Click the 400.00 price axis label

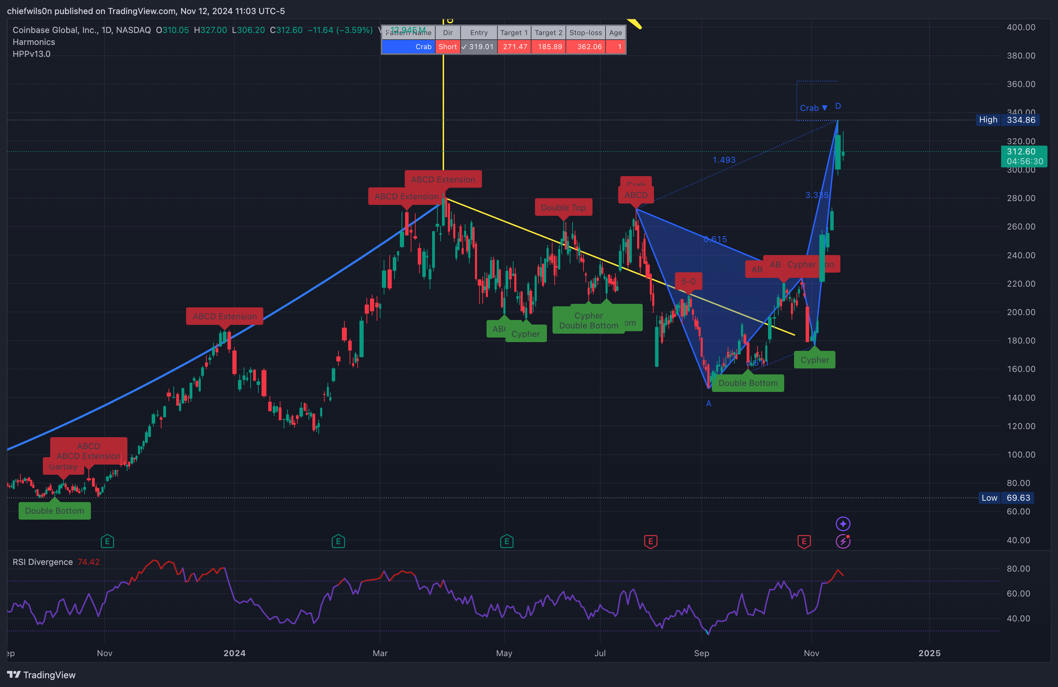(1021, 27)
